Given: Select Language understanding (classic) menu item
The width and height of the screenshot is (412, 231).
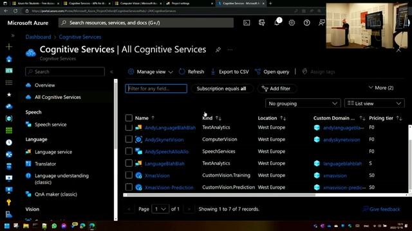Looking at the screenshot, I should (62, 179).
